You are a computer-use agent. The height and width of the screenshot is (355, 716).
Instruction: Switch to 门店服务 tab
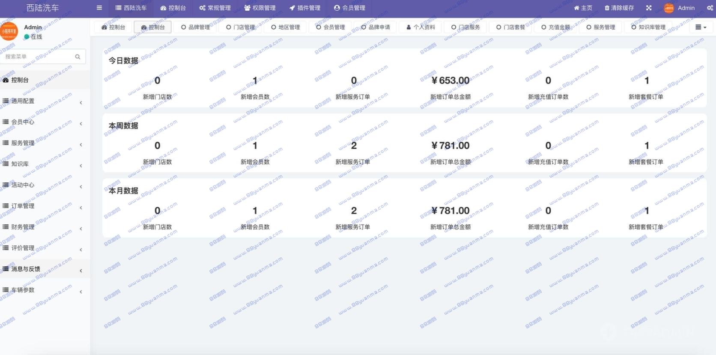[x=465, y=27]
